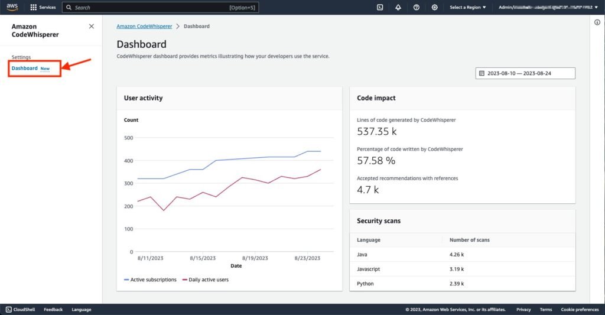This screenshot has height=315, width=605.
Task: Click the CloudShell icon in the footer
Action: pyautogui.click(x=9, y=309)
